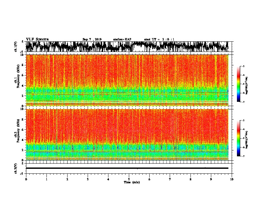Image resolution: width=261 pixels, height=201 pixels.
Task: Click time axis tick label "1"
Action: point(46,179)
